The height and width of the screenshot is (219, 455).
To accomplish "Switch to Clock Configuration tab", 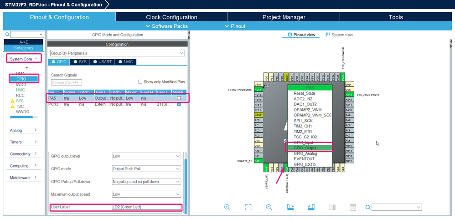I will coord(171,17).
